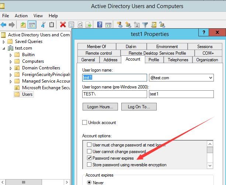Create new group toolbar icon
226x185 pixels.
point(128,25)
